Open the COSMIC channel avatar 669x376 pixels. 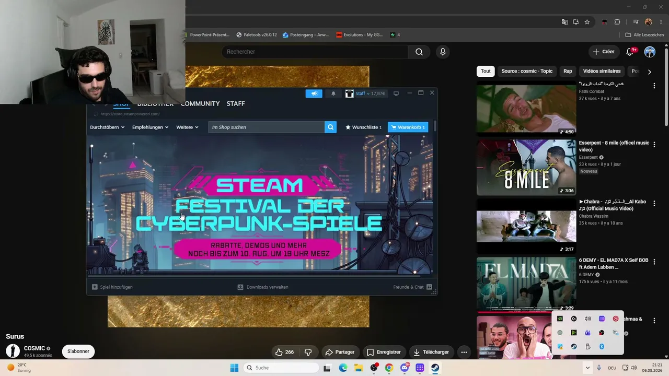tap(13, 351)
